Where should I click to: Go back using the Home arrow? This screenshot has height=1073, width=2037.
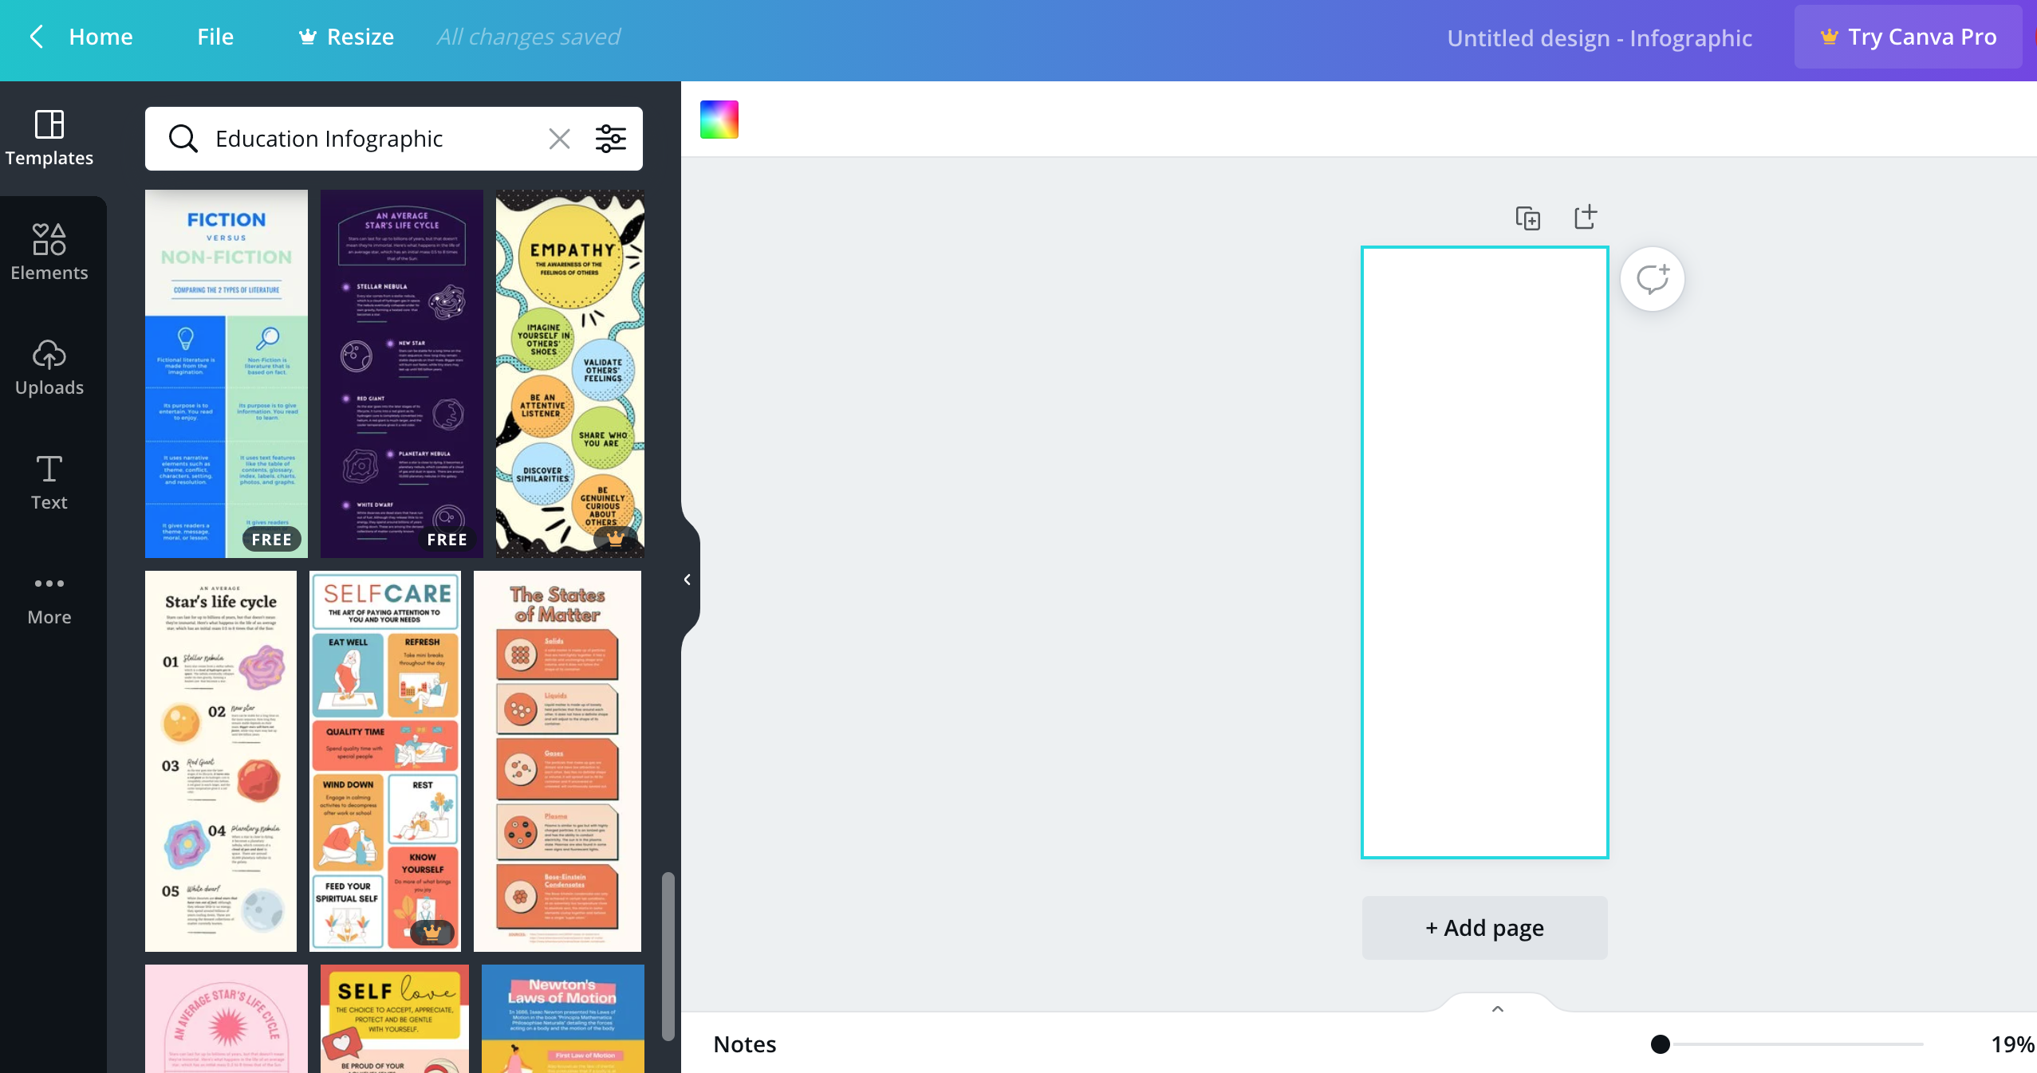point(37,37)
